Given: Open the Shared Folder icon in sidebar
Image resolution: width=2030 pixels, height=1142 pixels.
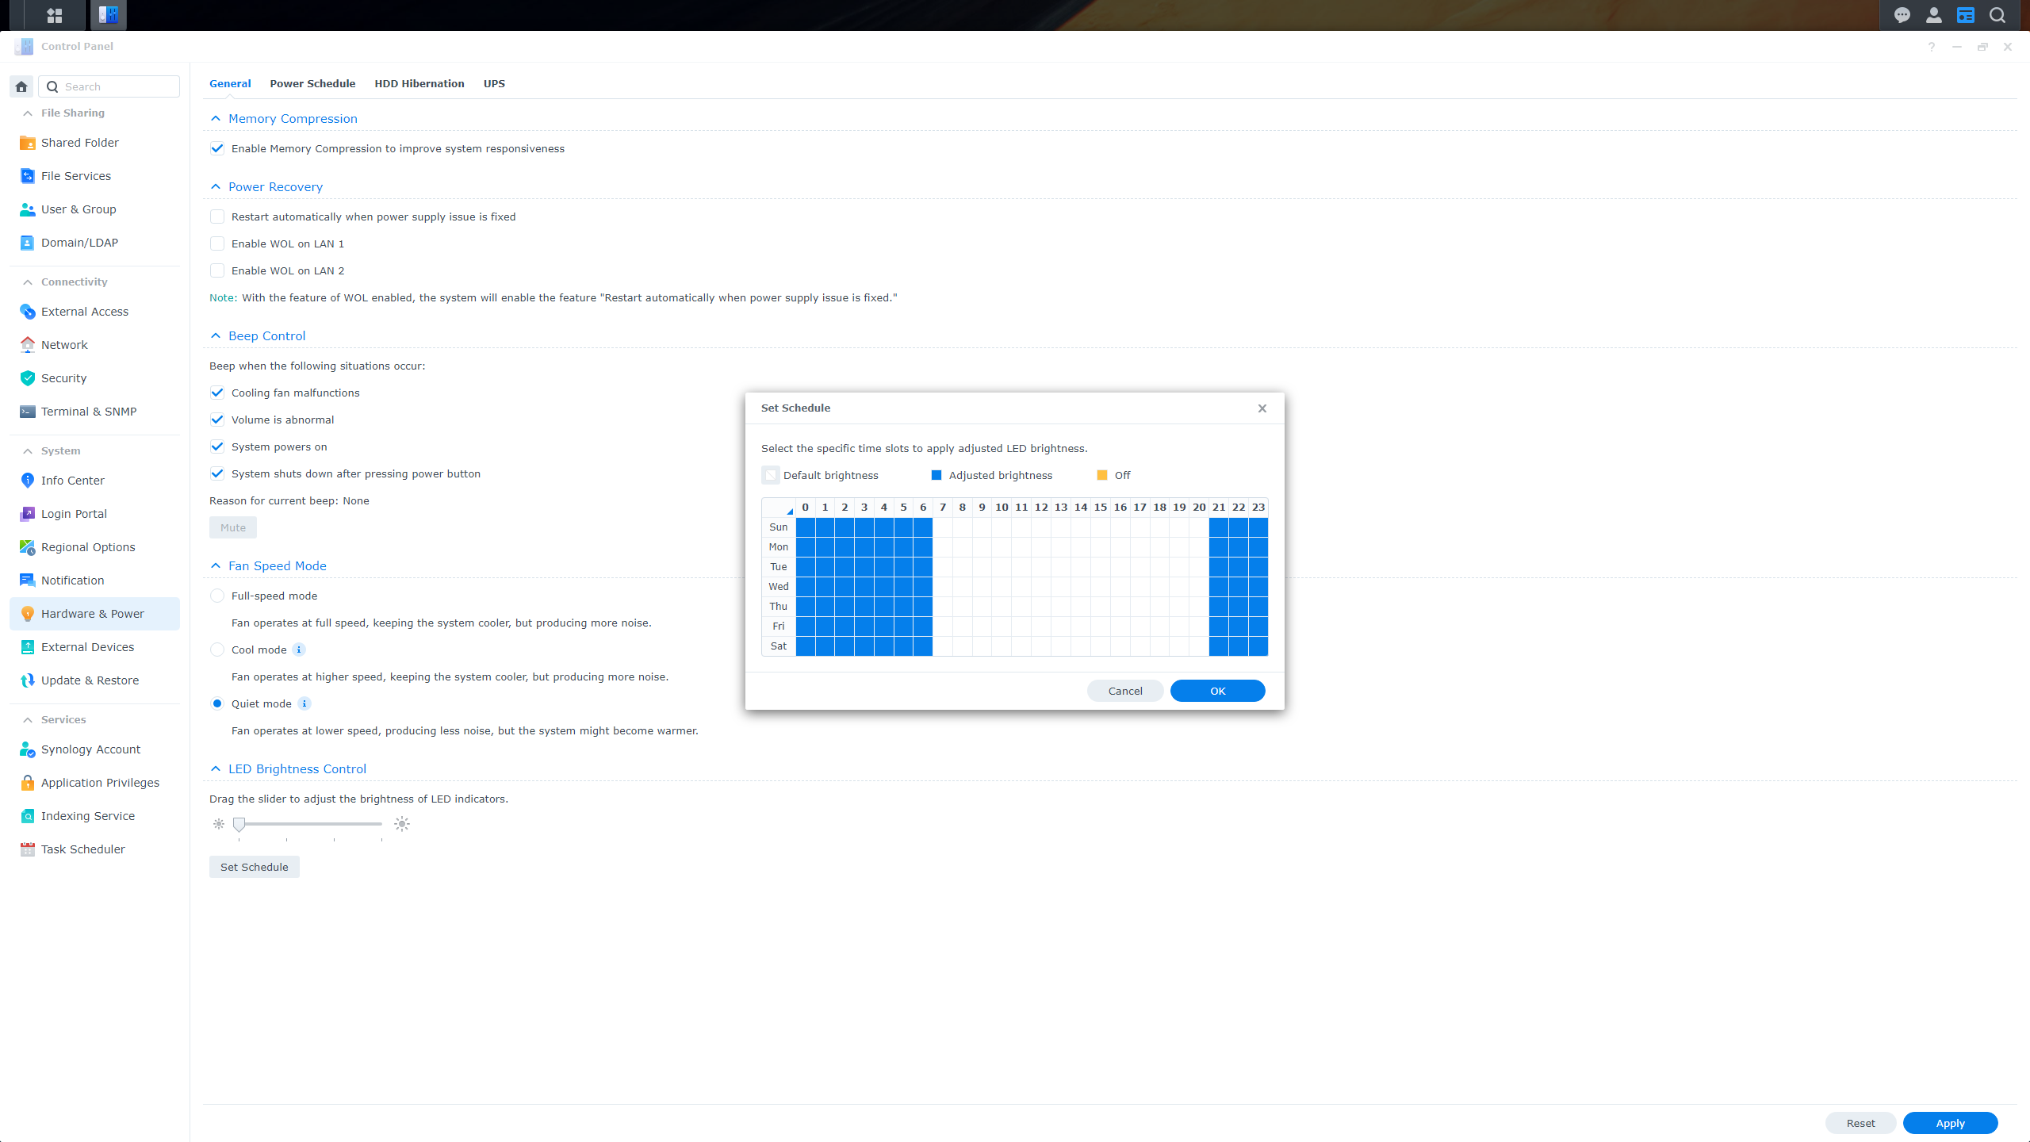Looking at the screenshot, I should pos(27,143).
